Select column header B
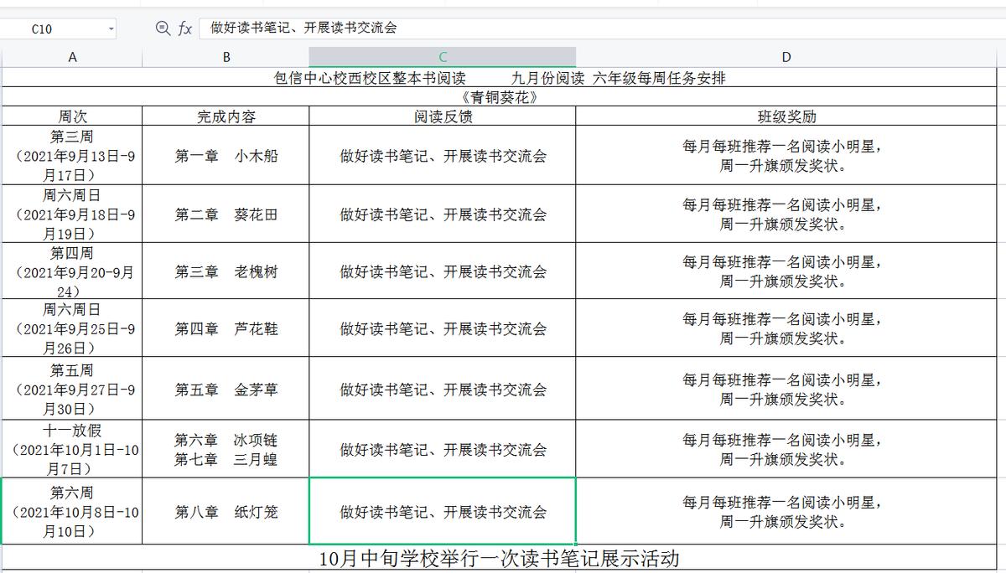 225,57
